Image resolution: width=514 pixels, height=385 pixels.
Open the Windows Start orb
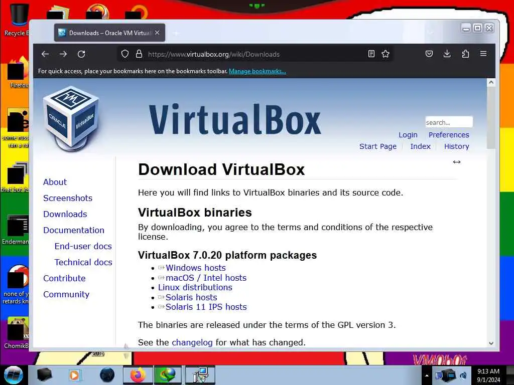coord(14,375)
